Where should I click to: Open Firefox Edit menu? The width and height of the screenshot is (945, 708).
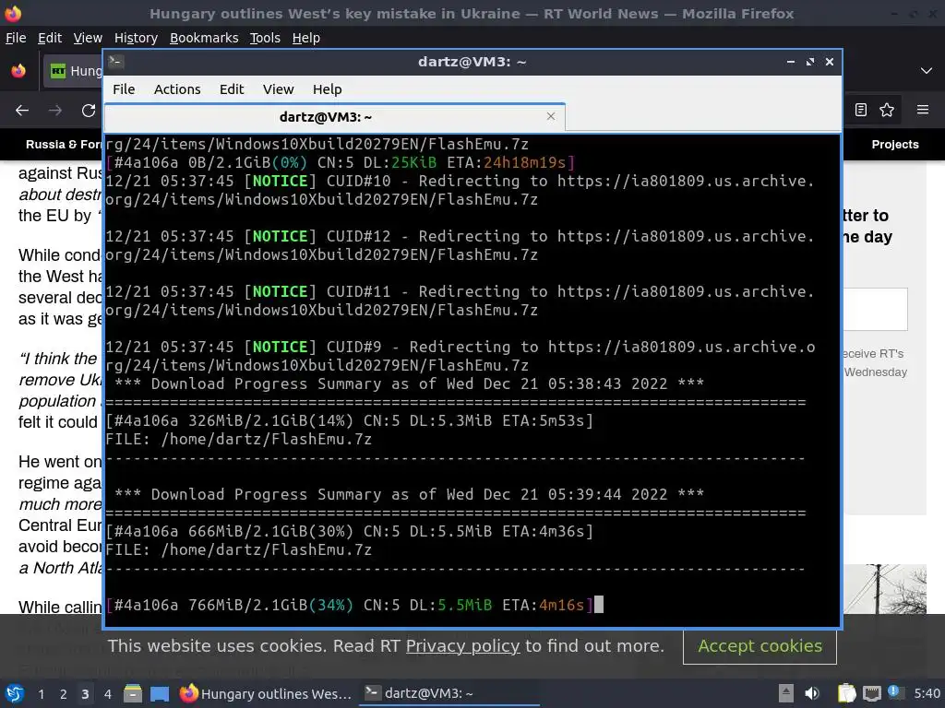[50, 37]
